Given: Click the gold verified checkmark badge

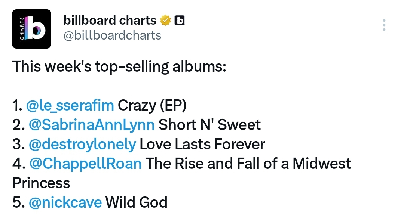Looking at the screenshot, I should click(x=165, y=20).
